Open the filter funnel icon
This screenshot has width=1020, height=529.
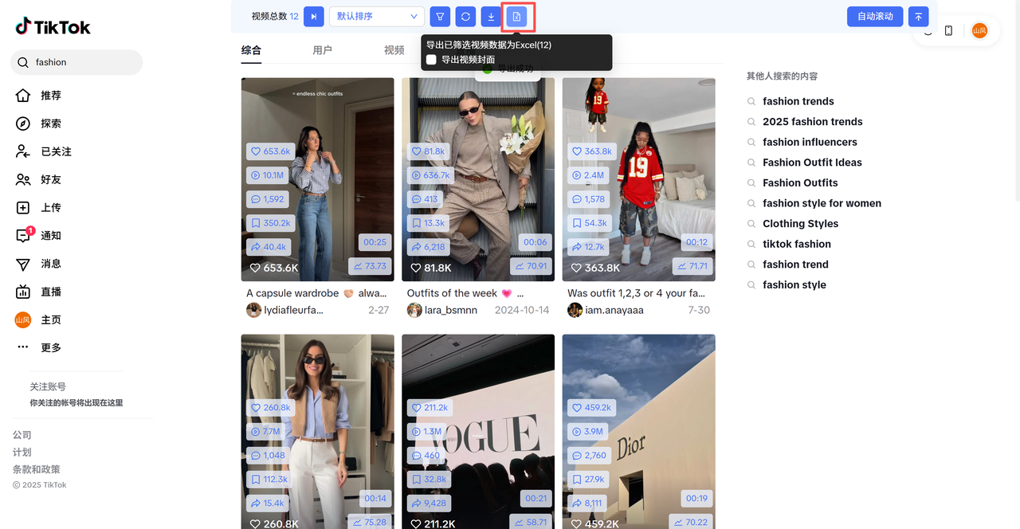tap(440, 17)
